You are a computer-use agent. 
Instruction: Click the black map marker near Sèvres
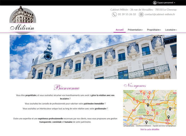pyautogui.click(x=170, y=109)
